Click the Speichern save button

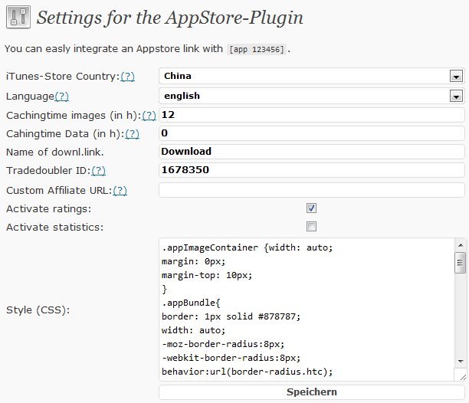pos(312,392)
